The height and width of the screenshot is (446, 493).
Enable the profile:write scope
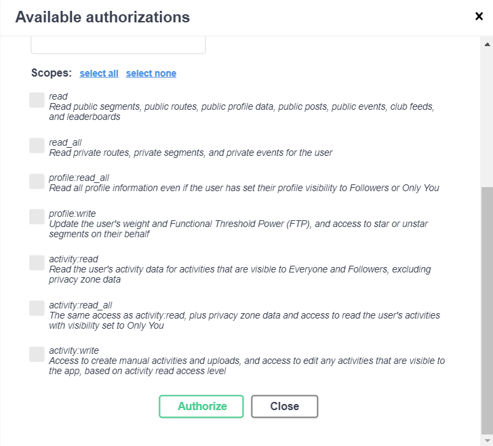point(37,216)
